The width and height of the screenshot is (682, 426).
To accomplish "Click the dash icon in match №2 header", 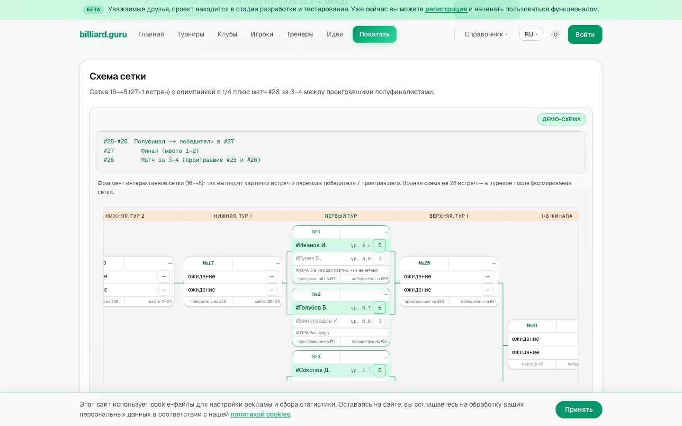I will click(x=386, y=294).
